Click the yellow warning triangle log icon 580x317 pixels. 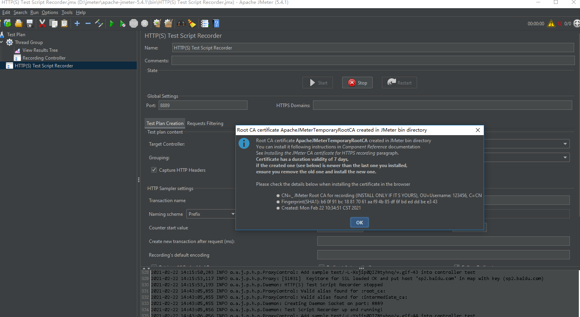point(551,23)
